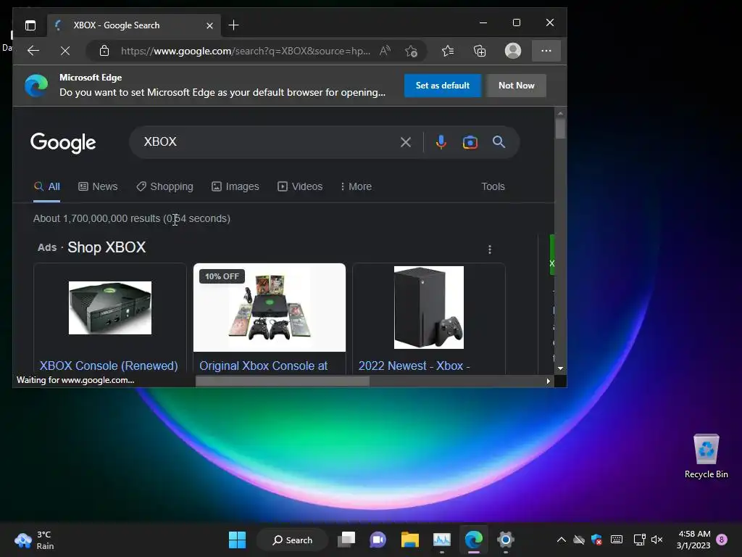Expand the More search categories
This screenshot has width=742, height=557.
pyautogui.click(x=356, y=186)
